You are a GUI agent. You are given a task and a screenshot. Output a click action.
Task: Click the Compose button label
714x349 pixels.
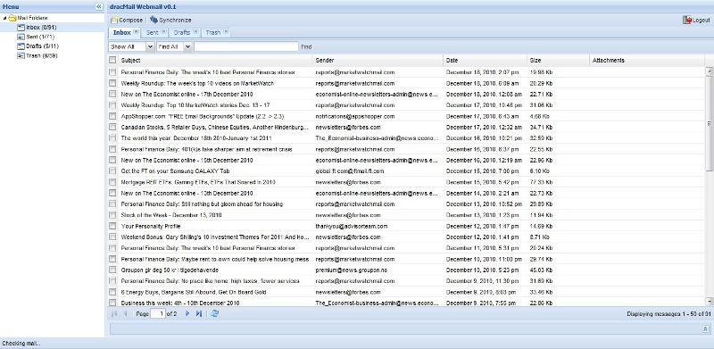(x=130, y=20)
